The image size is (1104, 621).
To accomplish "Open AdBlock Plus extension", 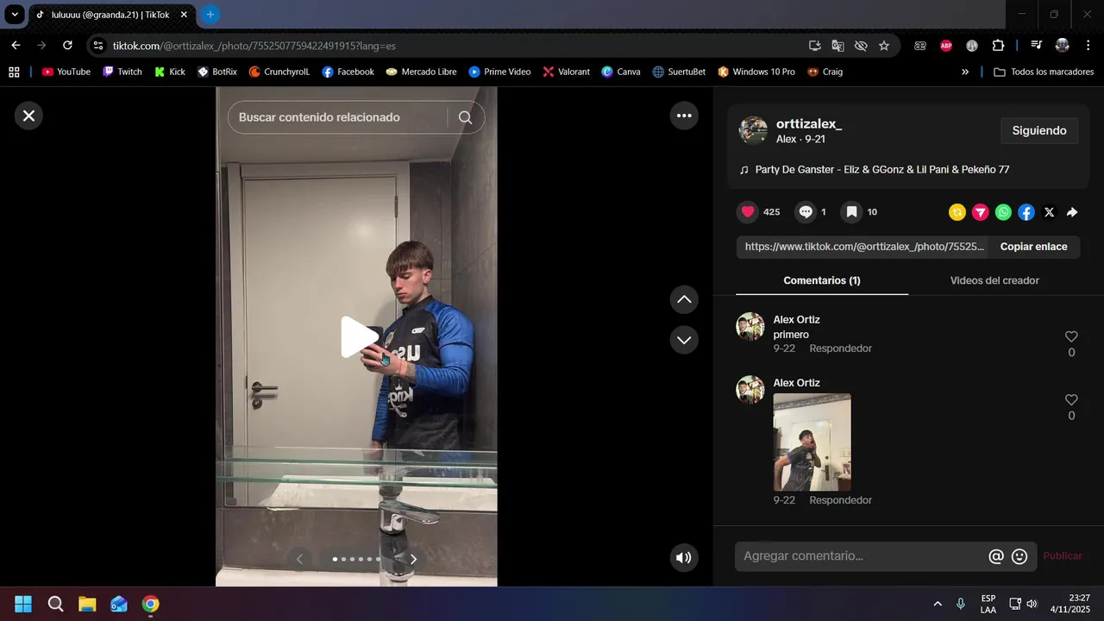I will click(946, 46).
